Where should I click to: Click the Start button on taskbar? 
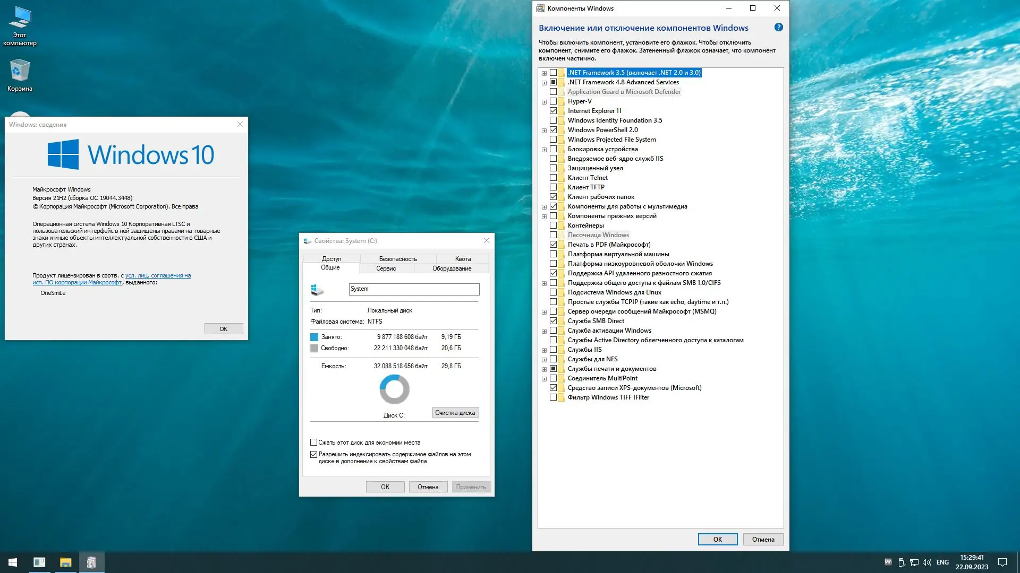pos(13,562)
